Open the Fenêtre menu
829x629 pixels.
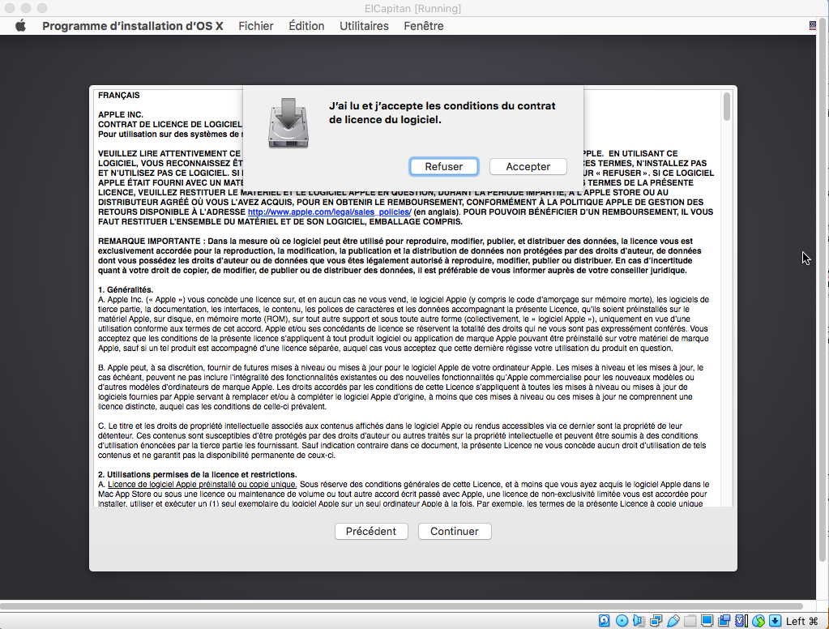(x=424, y=26)
